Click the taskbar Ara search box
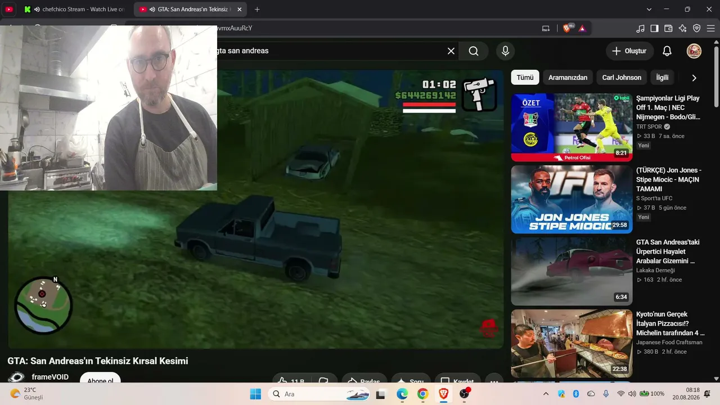 pos(319,394)
